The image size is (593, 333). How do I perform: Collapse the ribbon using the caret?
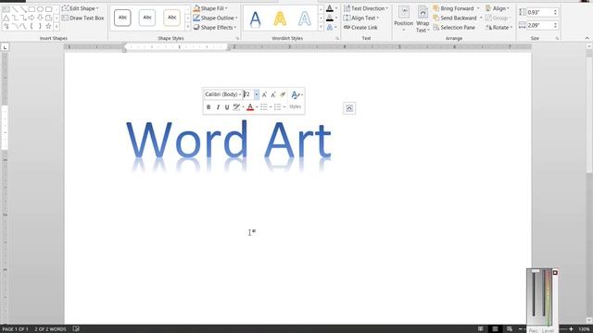point(587,38)
